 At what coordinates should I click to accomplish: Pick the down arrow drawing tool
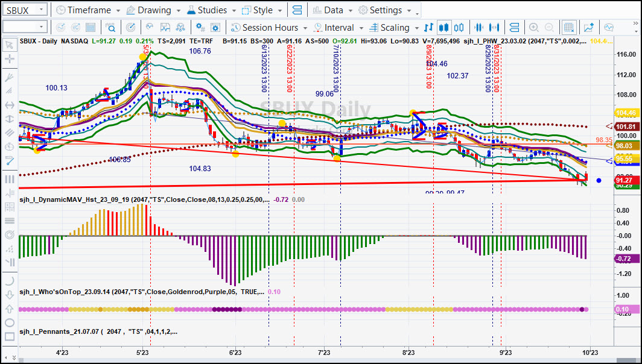pos(9,295)
